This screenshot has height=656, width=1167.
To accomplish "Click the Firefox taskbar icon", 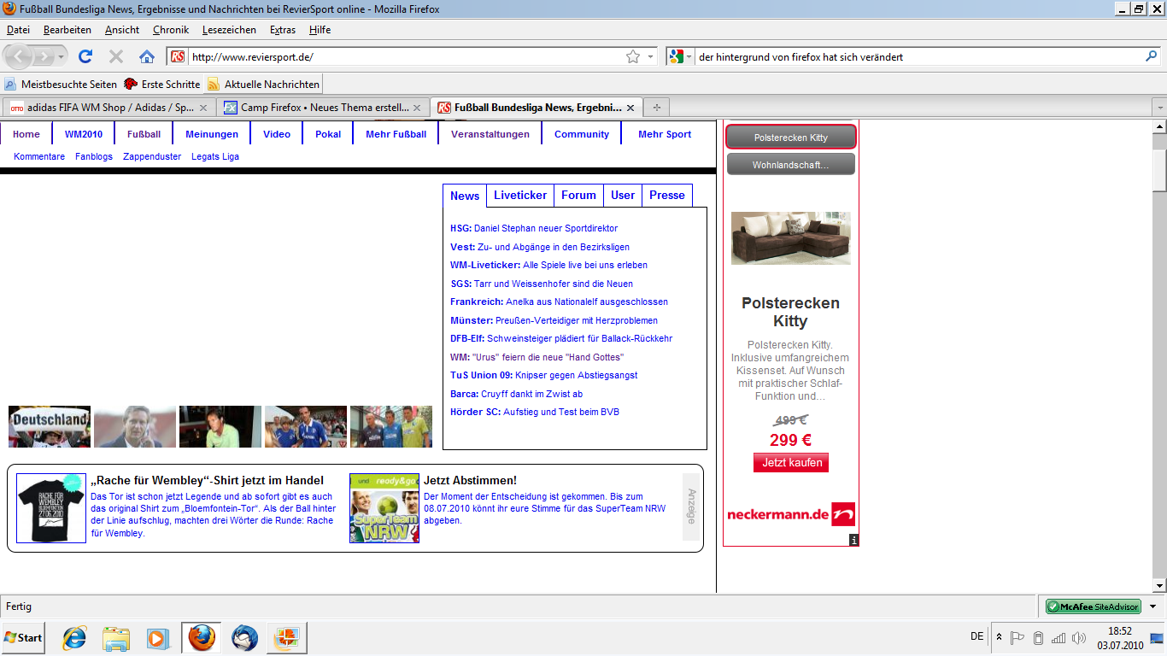I will point(202,638).
